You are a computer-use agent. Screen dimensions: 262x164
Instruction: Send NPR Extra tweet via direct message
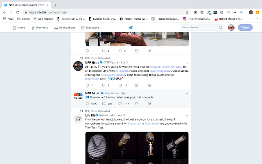(x=136, y=85)
